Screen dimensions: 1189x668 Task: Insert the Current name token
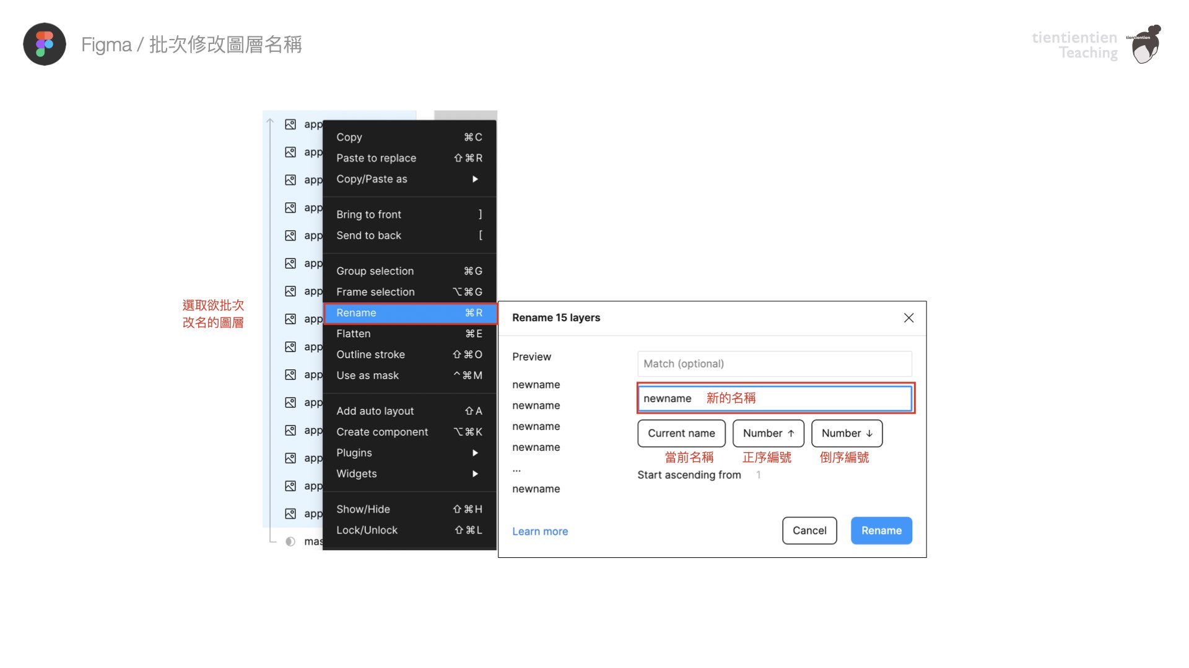pos(681,433)
